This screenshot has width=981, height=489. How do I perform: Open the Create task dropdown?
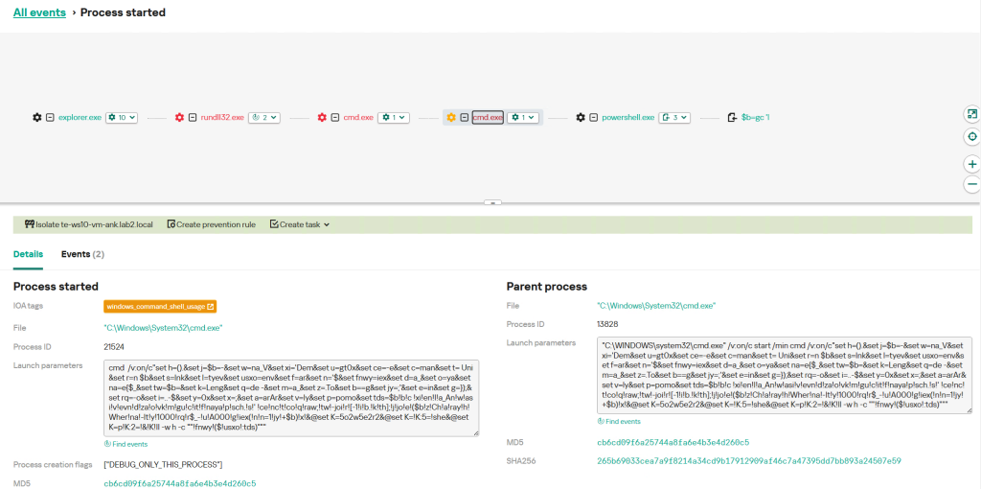300,224
